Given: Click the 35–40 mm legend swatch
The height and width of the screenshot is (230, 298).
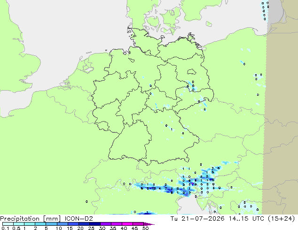Looking at the screenshot, I should [116, 224].
